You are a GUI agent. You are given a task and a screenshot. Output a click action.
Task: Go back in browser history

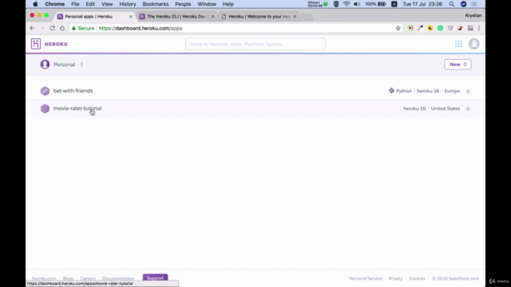click(32, 29)
